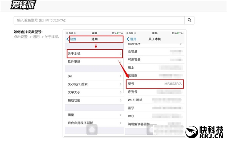Image resolution: width=227 pixels, height=142 pixels.
Task: Tap the 通用 back arrow in right phone screen
Action: point(127,39)
